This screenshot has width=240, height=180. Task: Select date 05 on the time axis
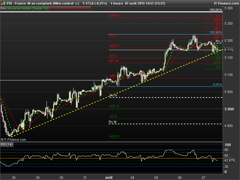click(156, 178)
